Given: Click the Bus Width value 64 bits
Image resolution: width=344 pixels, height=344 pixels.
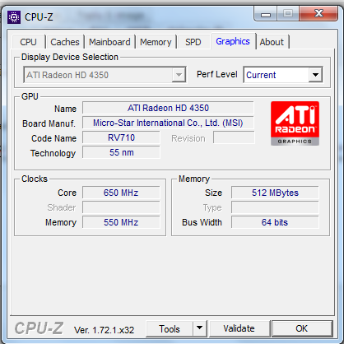Looking at the screenshot, I should [x=275, y=222].
